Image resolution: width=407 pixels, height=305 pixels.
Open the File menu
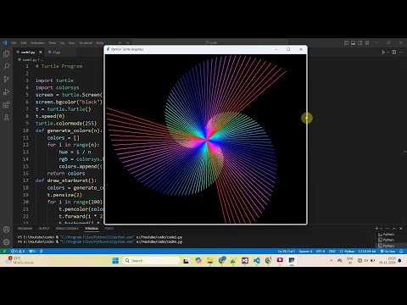click(14, 42)
